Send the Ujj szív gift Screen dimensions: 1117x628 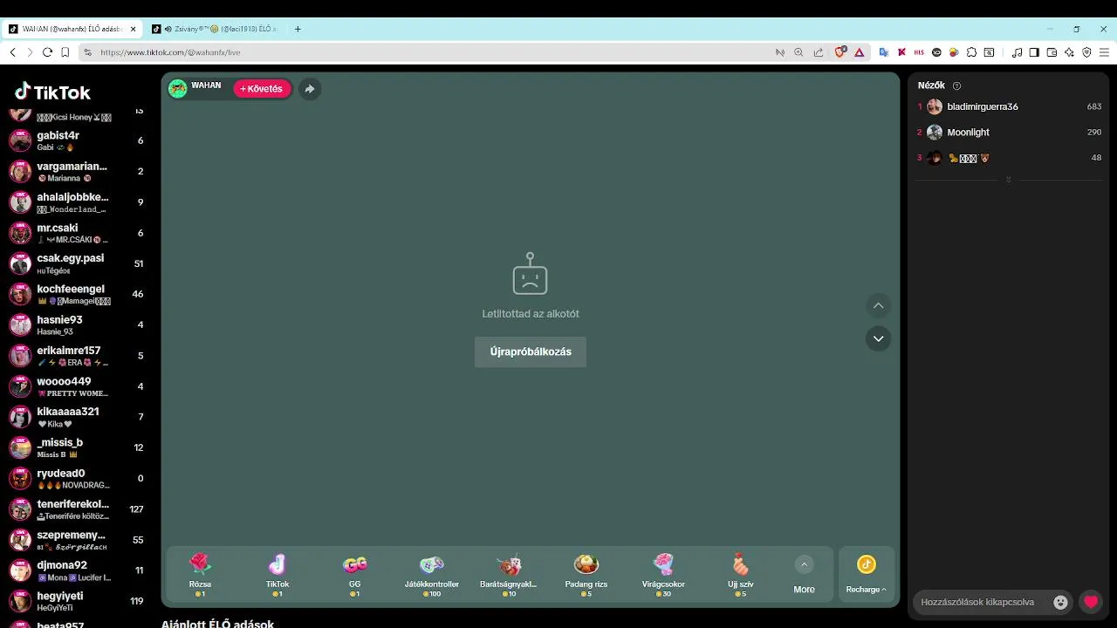(x=740, y=575)
